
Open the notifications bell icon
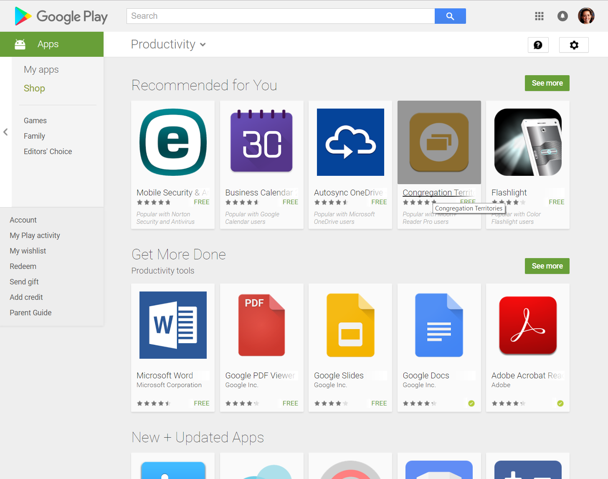pyautogui.click(x=562, y=16)
